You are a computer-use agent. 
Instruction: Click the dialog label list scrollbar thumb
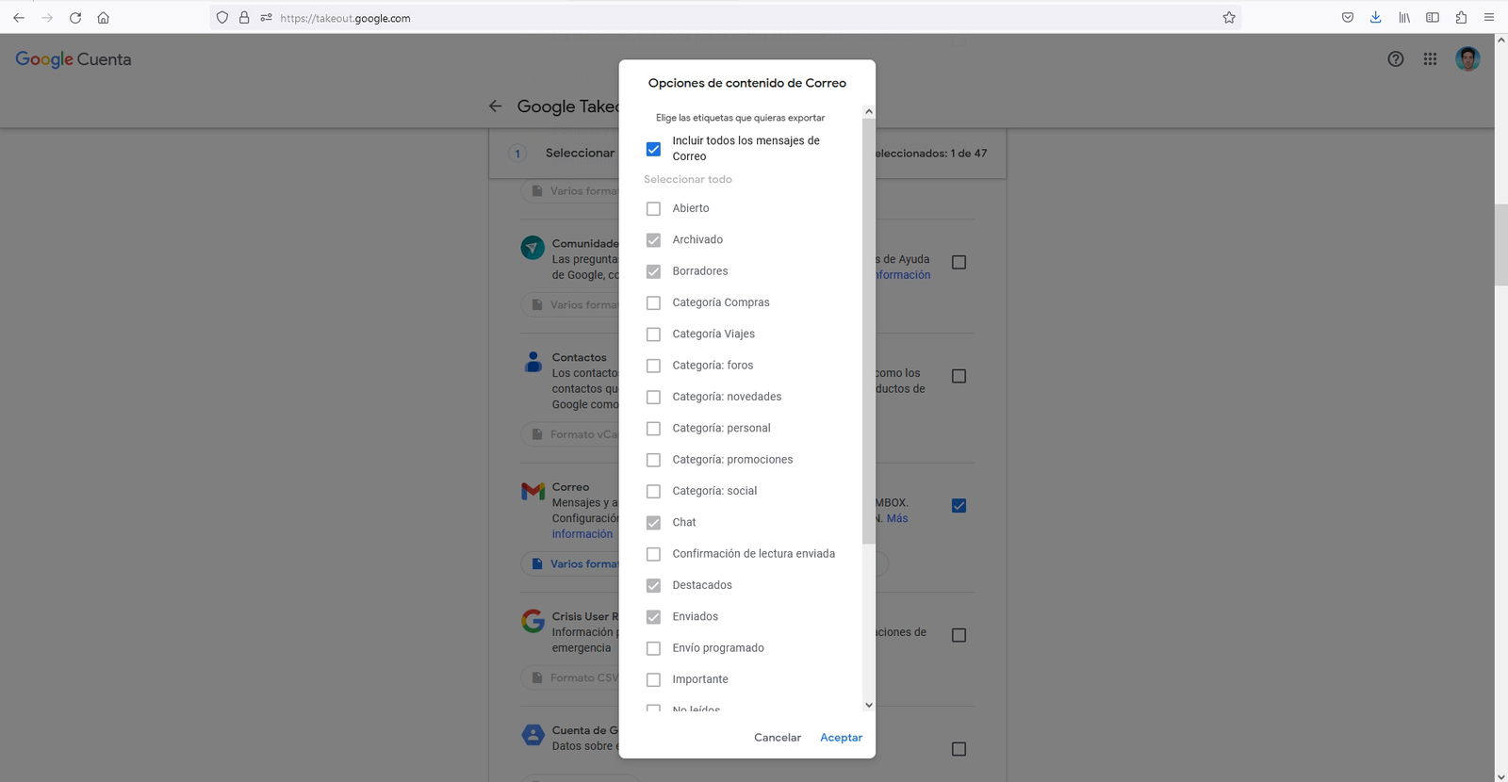coord(869,330)
